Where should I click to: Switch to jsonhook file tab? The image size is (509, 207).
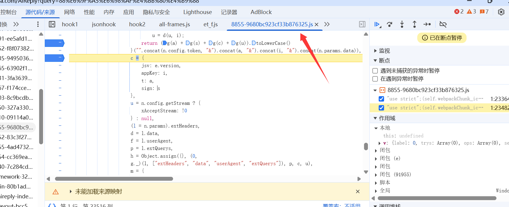click(104, 24)
